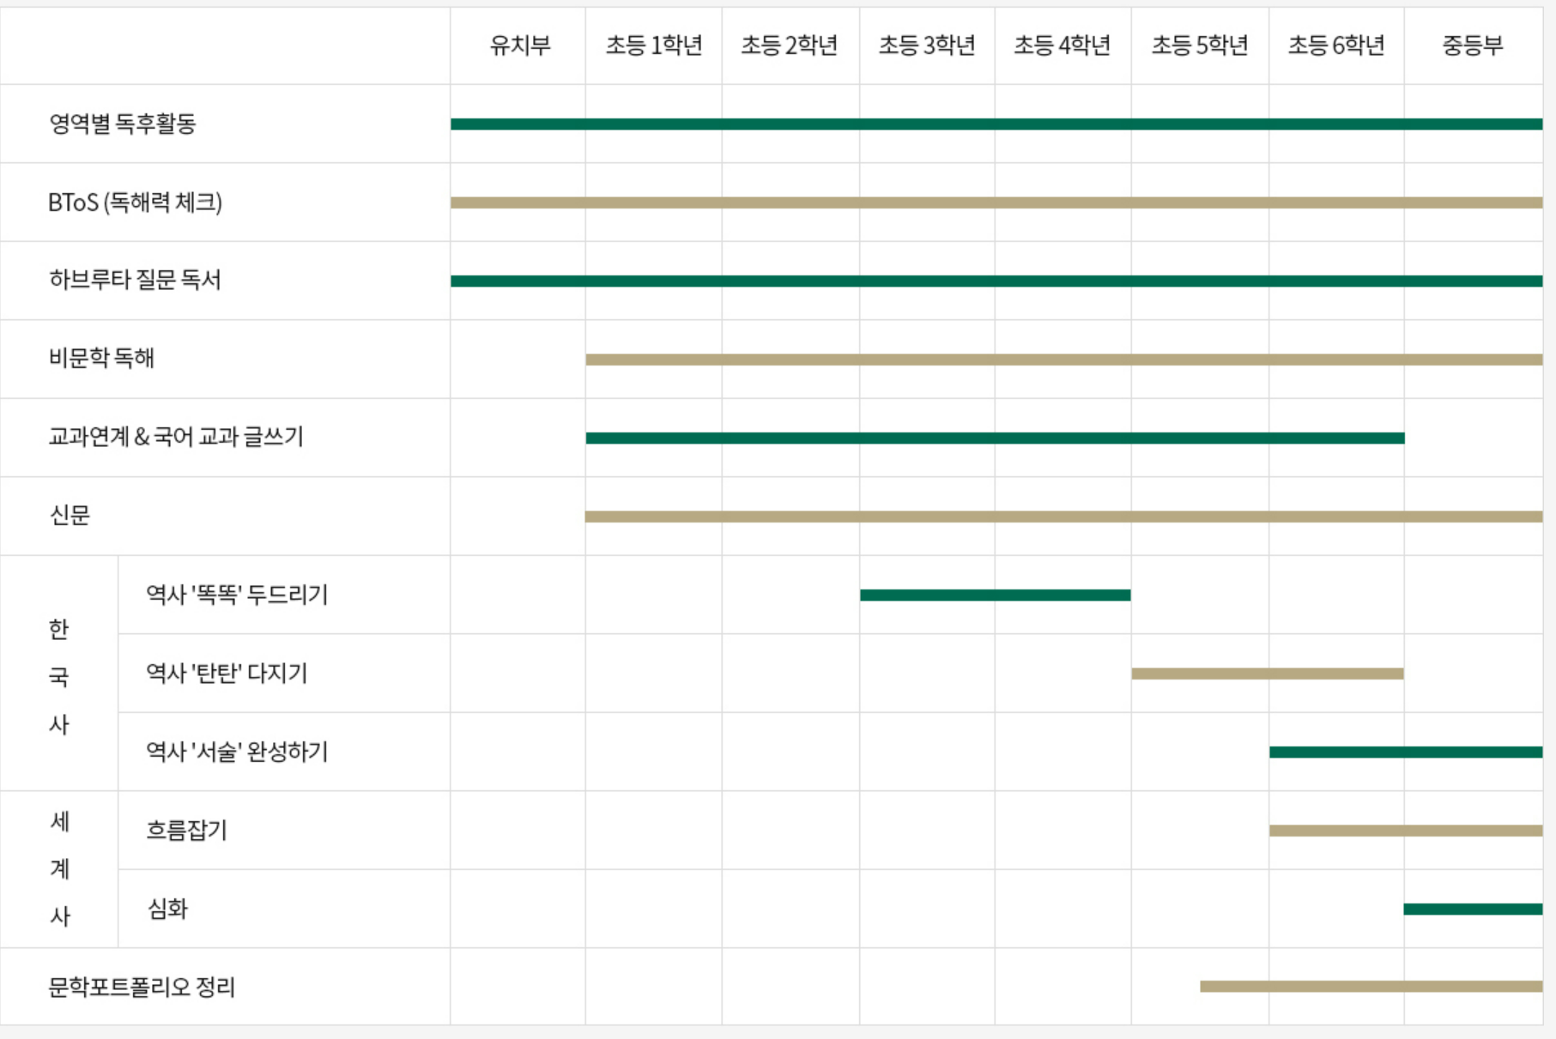Viewport: 1556px width, 1039px height.
Task: Click the 심화 row label
Action: pyautogui.click(x=167, y=909)
